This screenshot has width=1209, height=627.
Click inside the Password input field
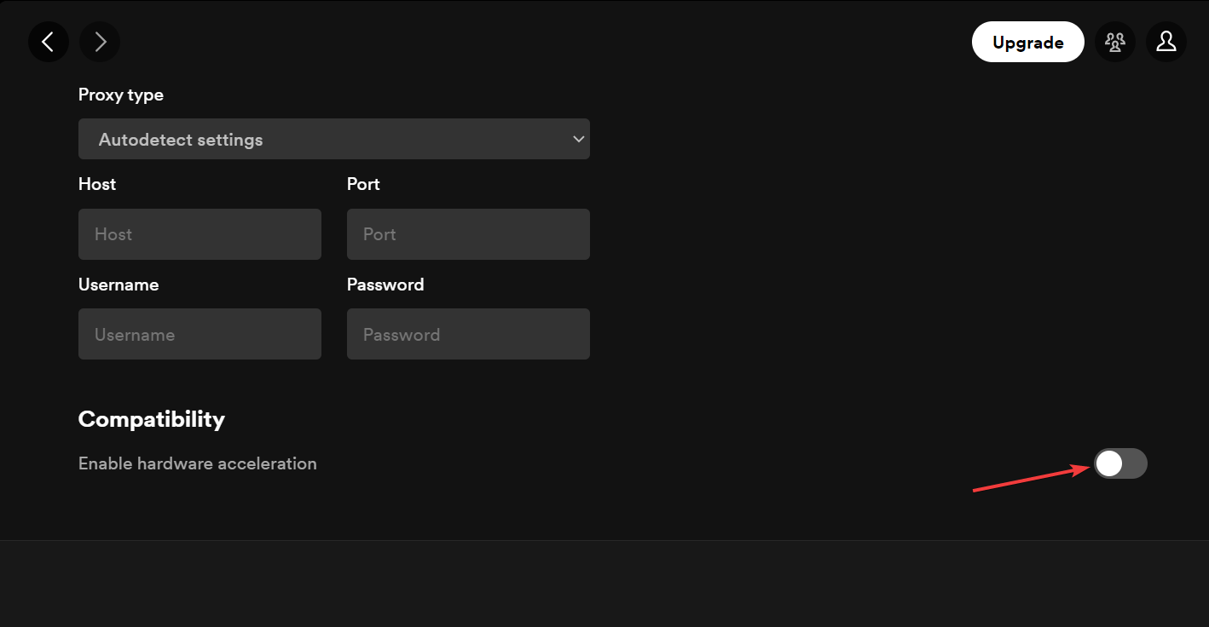point(468,334)
